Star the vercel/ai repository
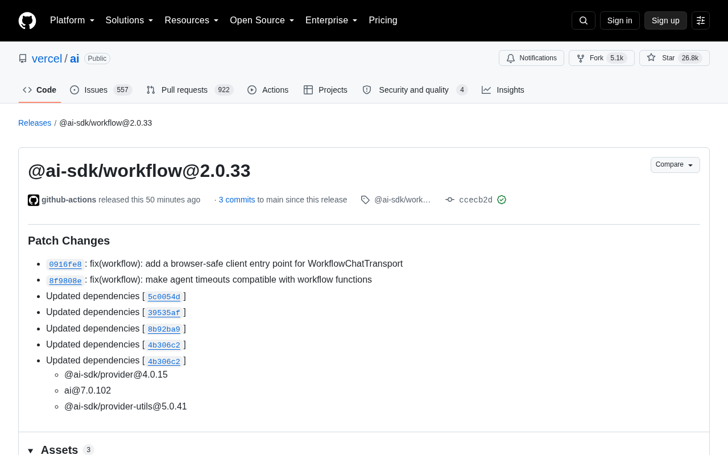 pos(675,58)
